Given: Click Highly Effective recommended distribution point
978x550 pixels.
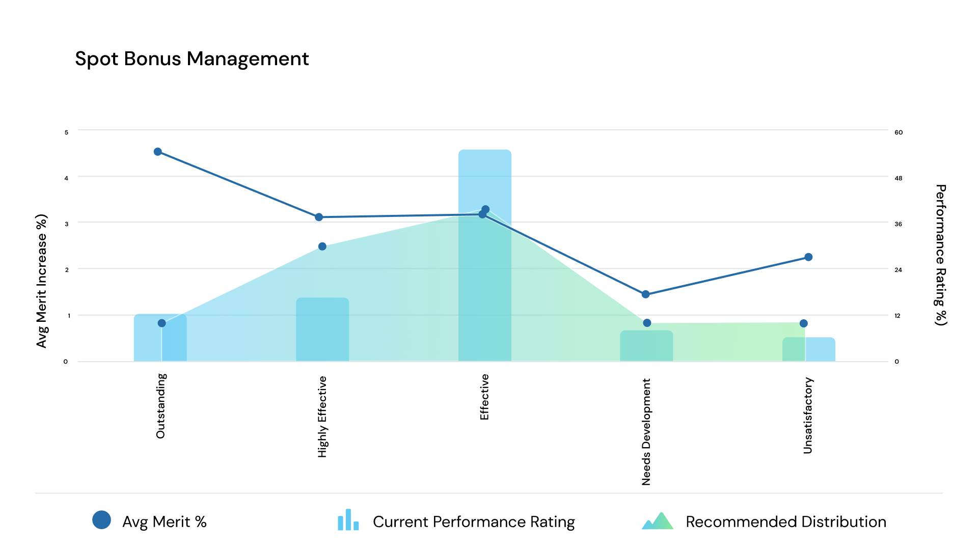Looking at the screenshot, I should pyautogui.click(x=322, y=246).
